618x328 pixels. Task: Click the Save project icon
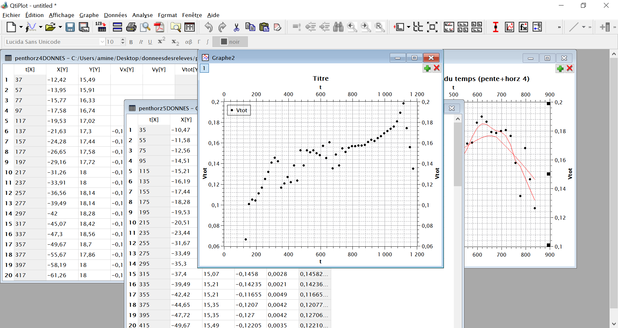coord(70,27)
